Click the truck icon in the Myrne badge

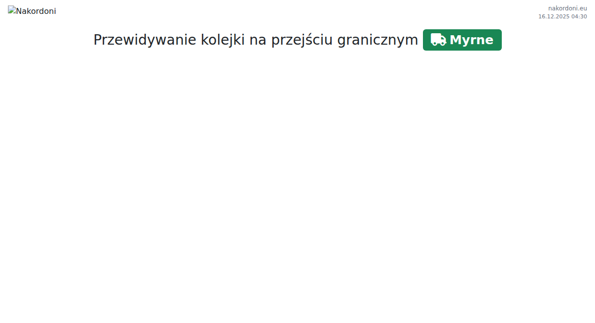pyautogui.click(x=438, y=40)
